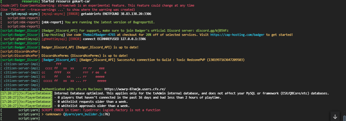
Task: Open the zap-hosting.com/badger link
Action: click(x=237, y=35)
